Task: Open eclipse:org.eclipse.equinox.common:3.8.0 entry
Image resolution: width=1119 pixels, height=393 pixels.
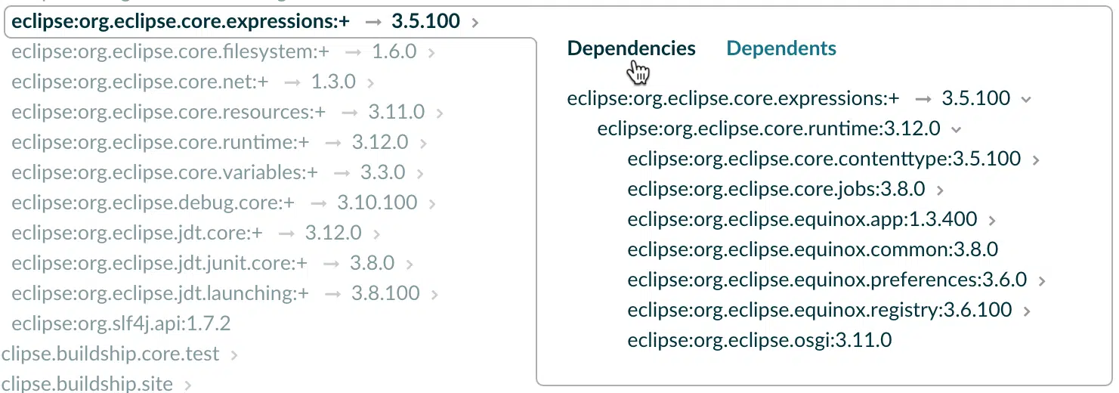Action: 813,249
